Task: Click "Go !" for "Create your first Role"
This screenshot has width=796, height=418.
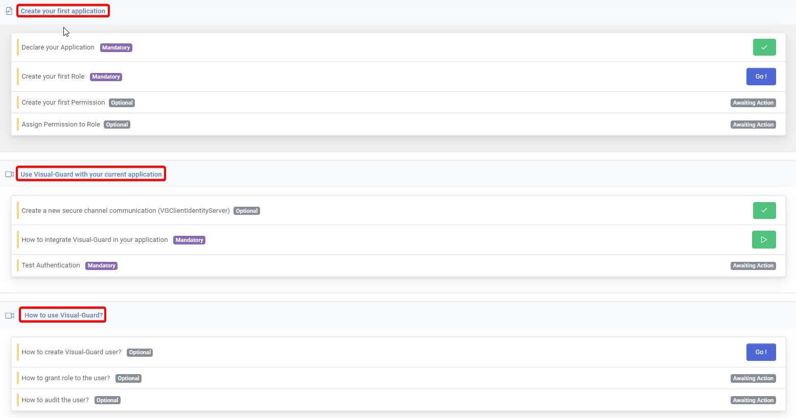Action: pyautogui.click(x=761, y=76)
